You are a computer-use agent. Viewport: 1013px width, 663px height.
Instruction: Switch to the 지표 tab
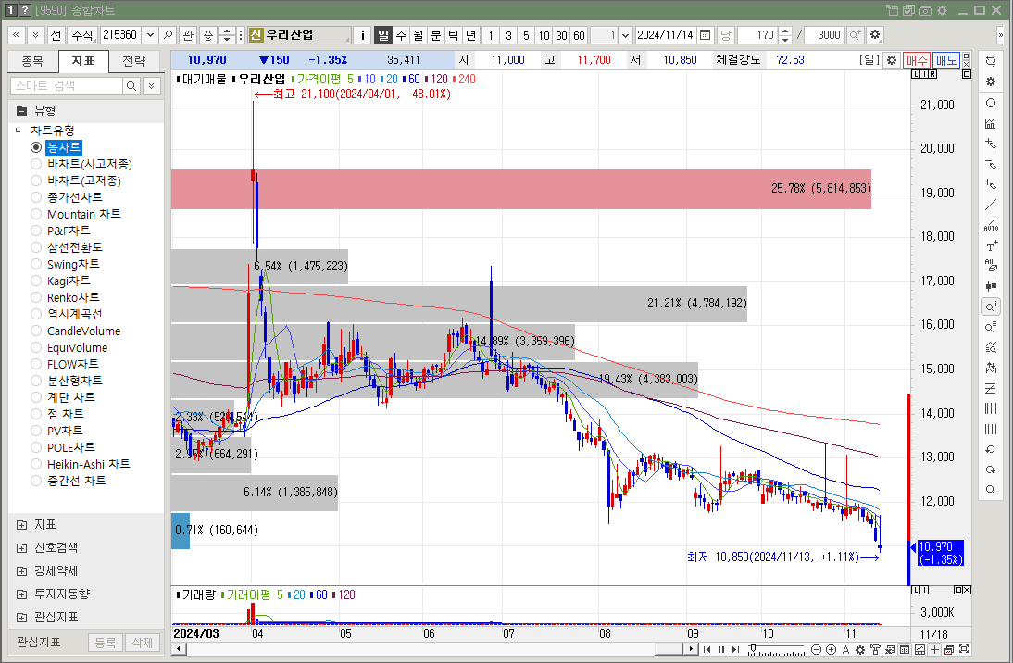tap(82, 61)
